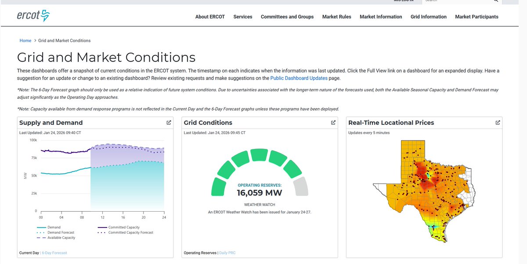527x264 pixels.
Task: Open the Market Participants menu
Action: click(x=476, y=17)
